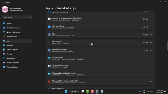Click the Settings gear in the taskbar
Image resolution: width=168 pixels, height=94 pixels.
point(97,91)
